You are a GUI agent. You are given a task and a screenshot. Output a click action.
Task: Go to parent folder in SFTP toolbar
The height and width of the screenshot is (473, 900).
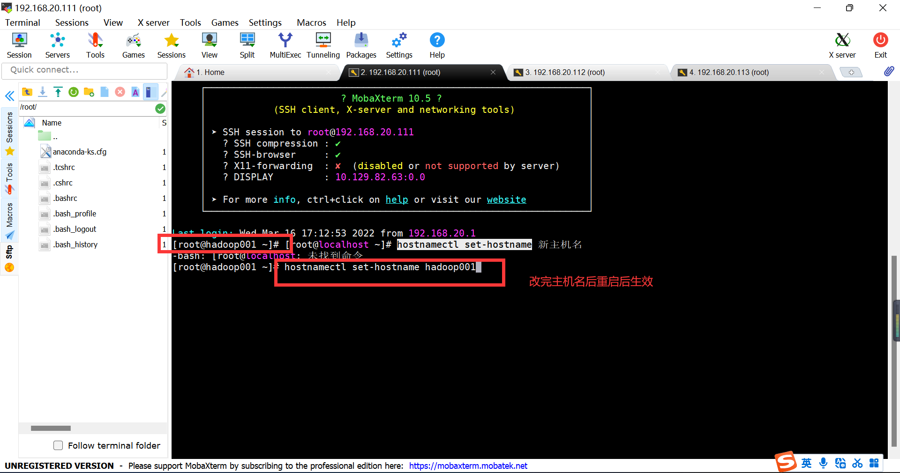27,92
